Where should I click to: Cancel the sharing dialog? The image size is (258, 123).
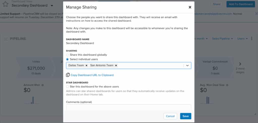coord(170,116)
